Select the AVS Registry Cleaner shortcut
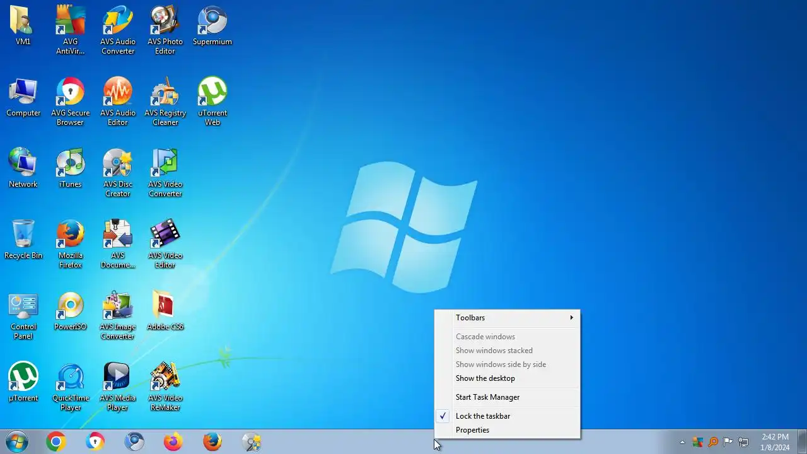This screenshot has width=807, height=454. (x=165, y=101)
